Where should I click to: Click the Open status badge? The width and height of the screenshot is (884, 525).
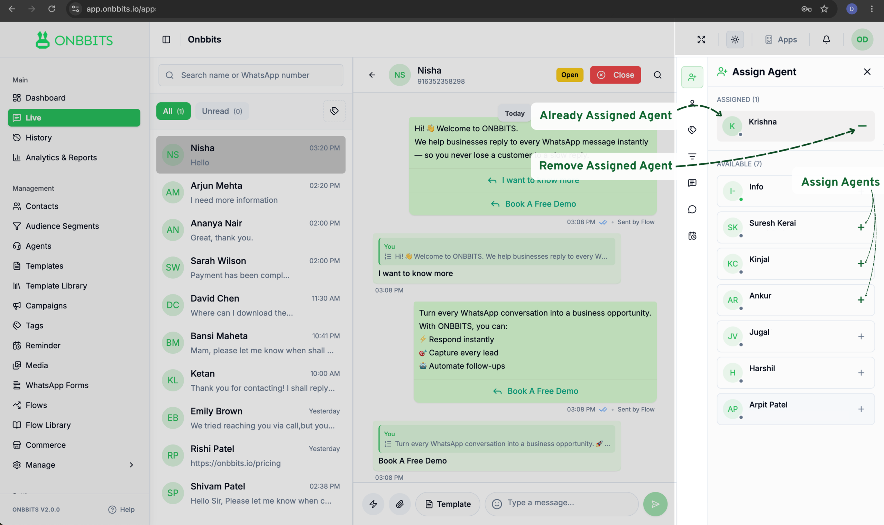[570, 75]
